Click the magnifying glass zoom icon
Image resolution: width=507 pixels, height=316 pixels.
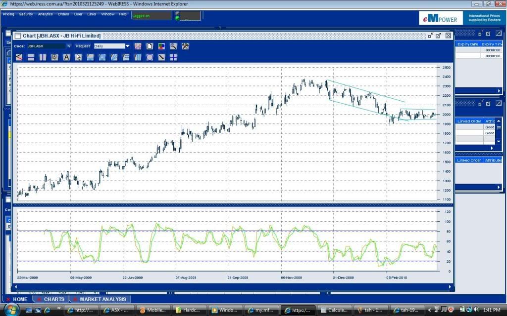point(173,46)
